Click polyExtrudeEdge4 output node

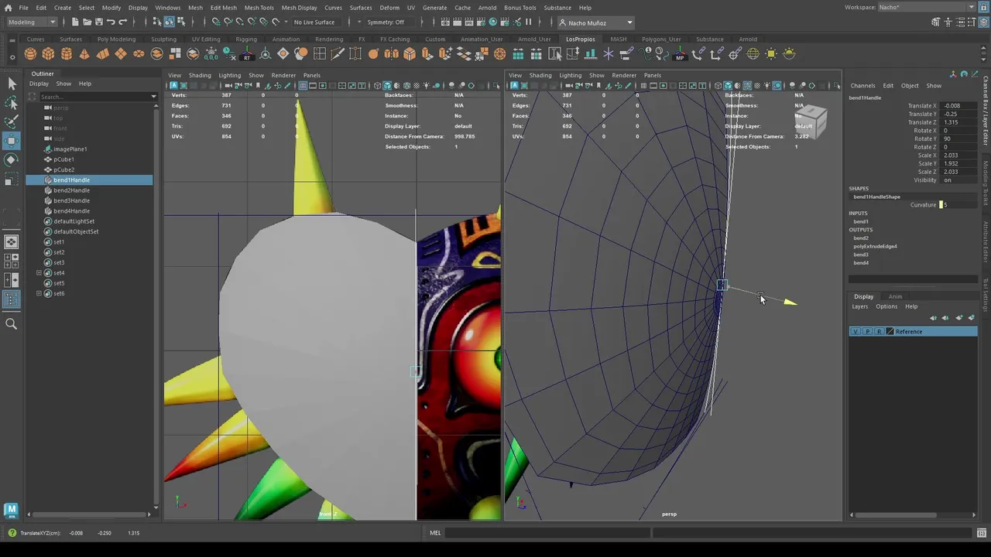[875, 246]
